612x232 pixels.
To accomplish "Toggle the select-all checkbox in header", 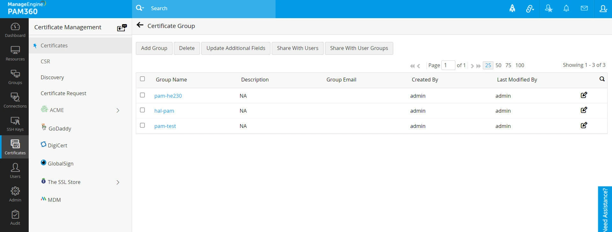I will 143,79.
